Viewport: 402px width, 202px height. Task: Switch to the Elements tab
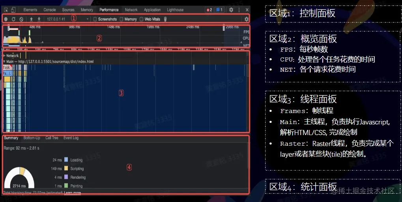pos(30,10)
